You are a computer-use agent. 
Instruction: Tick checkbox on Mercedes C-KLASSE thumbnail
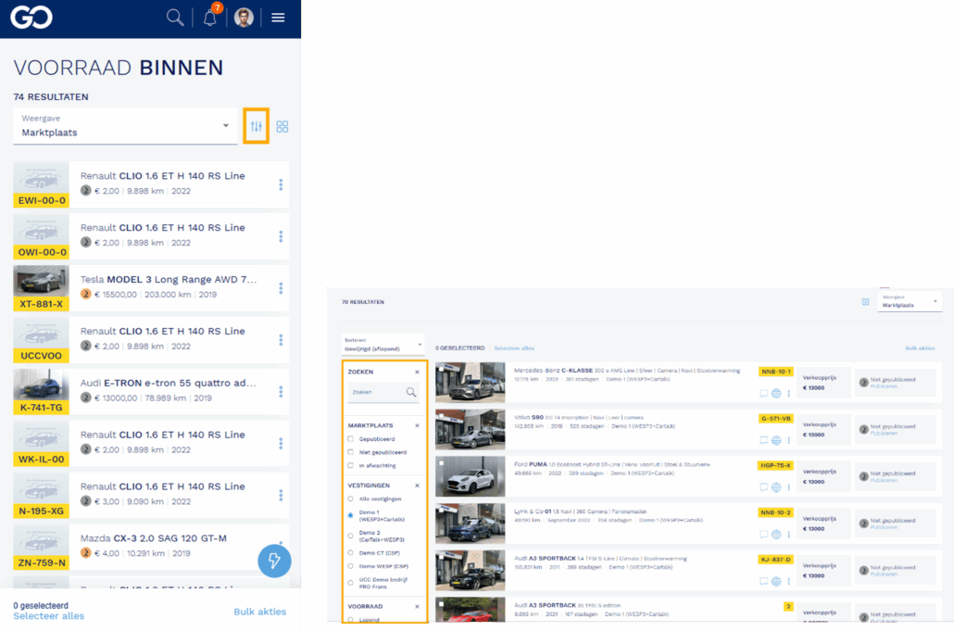pyautogui.click(x=441, y=368)
